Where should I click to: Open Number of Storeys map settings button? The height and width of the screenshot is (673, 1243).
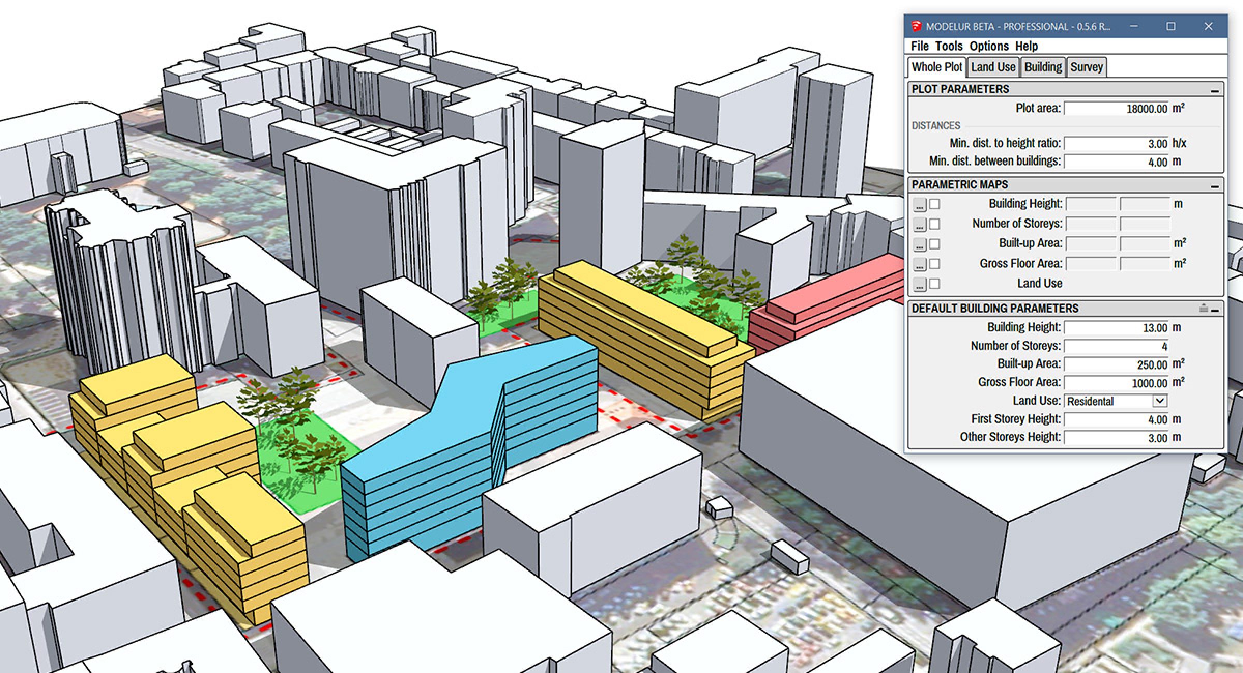point(919,225)
